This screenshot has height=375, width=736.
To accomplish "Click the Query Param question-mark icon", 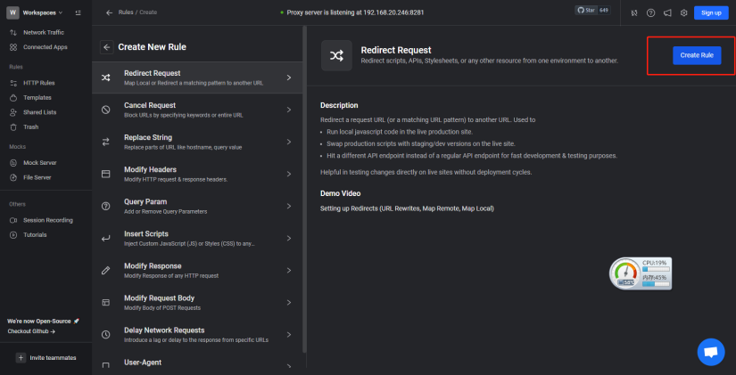I will point(105,206).
